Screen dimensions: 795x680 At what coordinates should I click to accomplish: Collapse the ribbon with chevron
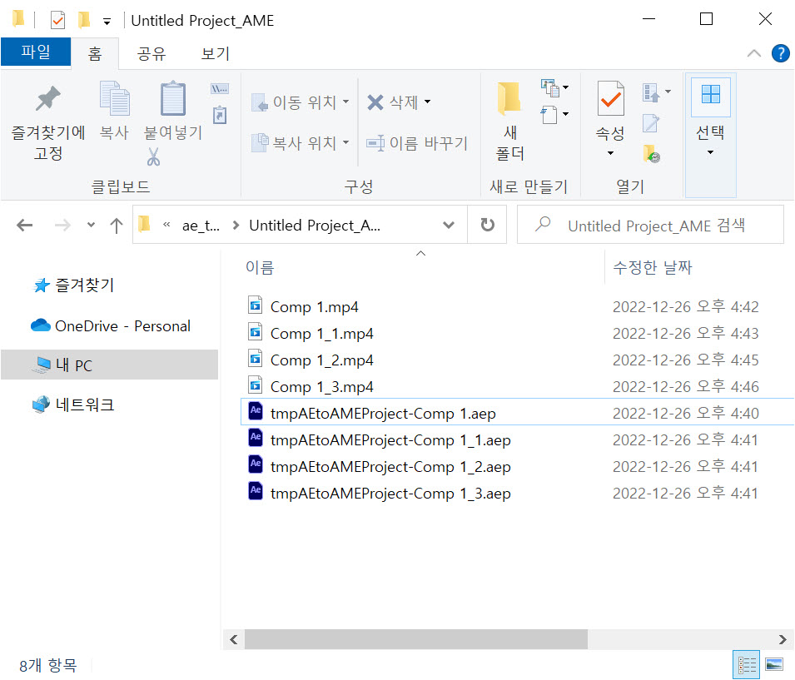(754, 53)
